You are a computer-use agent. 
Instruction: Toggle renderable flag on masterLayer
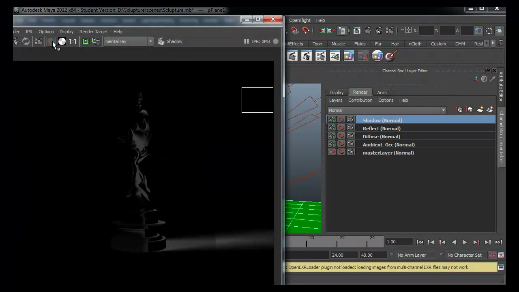point(332,152)
